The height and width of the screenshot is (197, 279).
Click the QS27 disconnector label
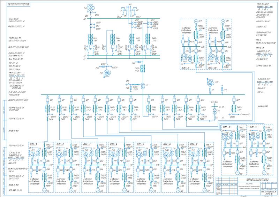[103, 64]
